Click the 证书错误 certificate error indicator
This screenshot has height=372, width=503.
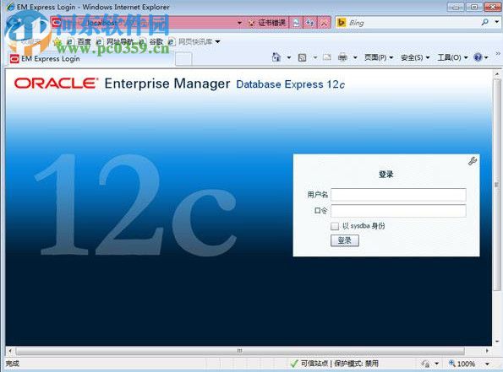click(x=268, y=23)
